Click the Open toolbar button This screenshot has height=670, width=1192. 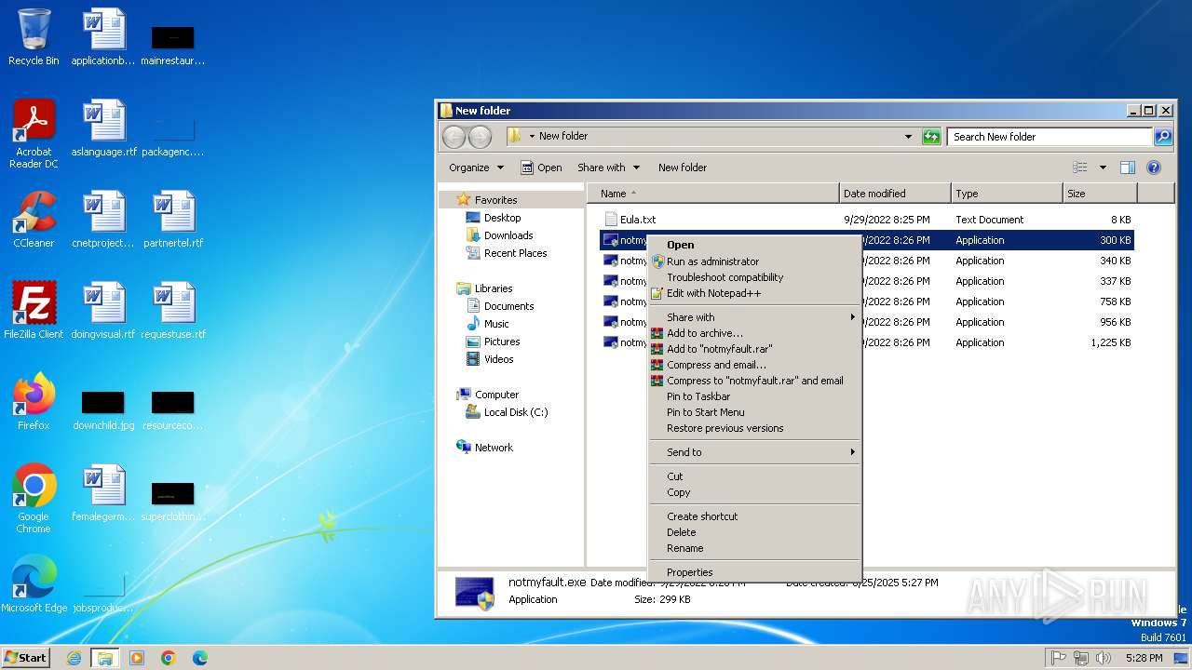tap(541, 167)
